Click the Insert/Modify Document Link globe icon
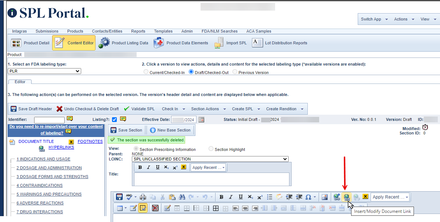This screenshot has width=440, height=222. tap(347, 197)
